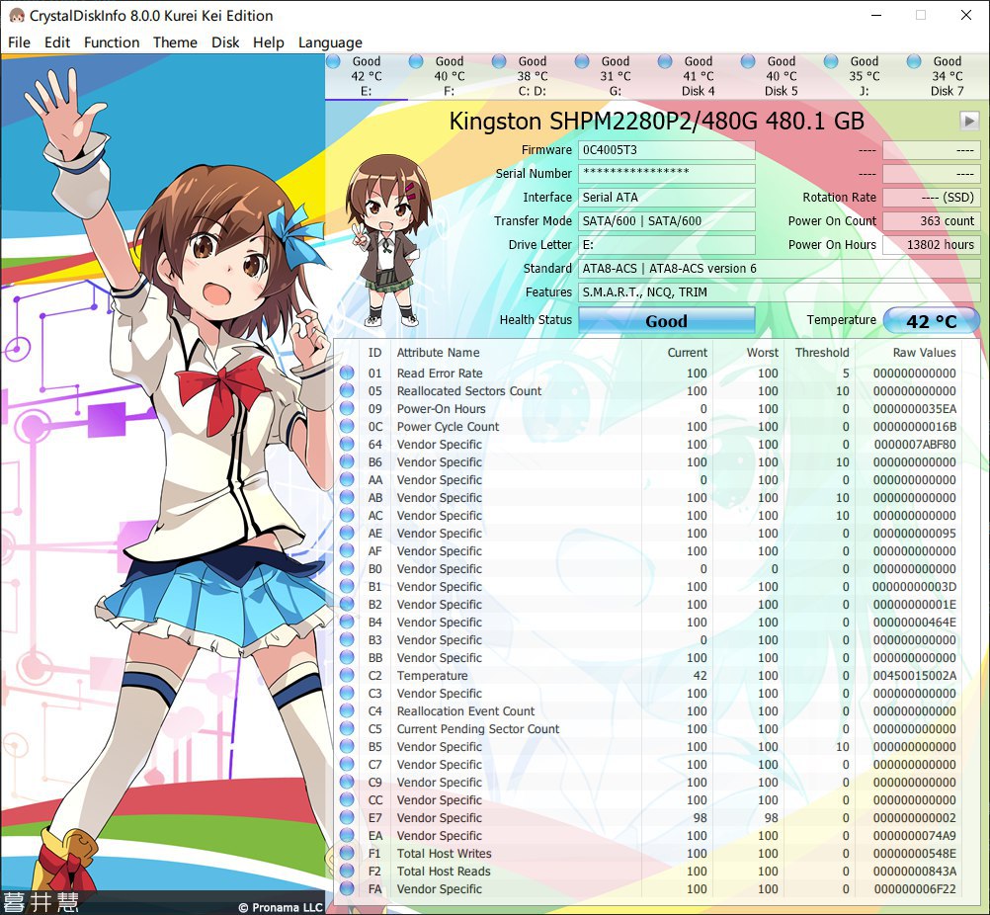
Task: Click status icon of Total Host Writes
Action: [347, 853]
